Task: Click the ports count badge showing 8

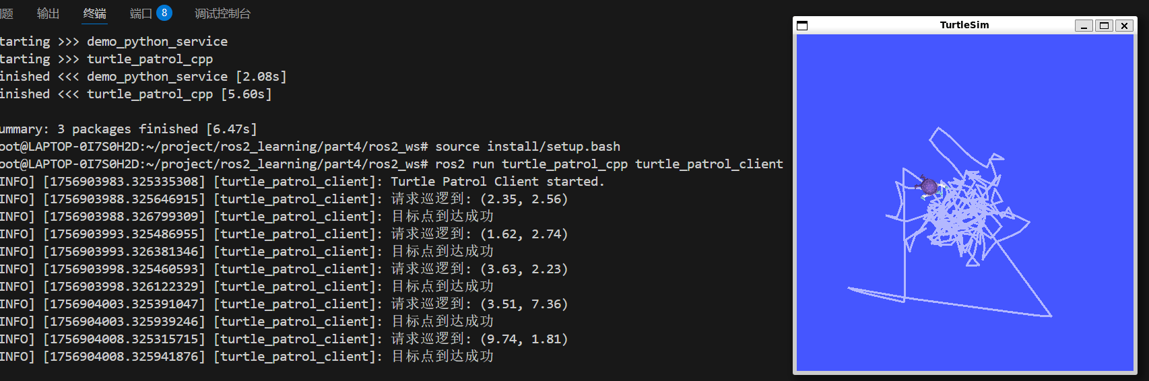Action: (164, 13)
